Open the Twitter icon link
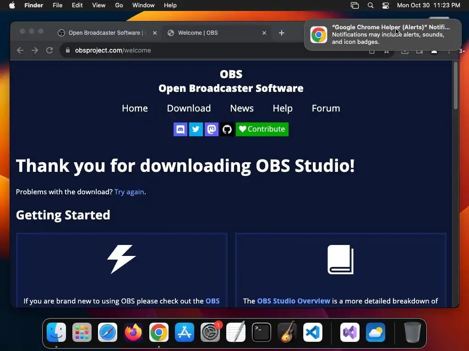This screenshot has width=469, height=351. pyautogui.click(x=196, y=129)
